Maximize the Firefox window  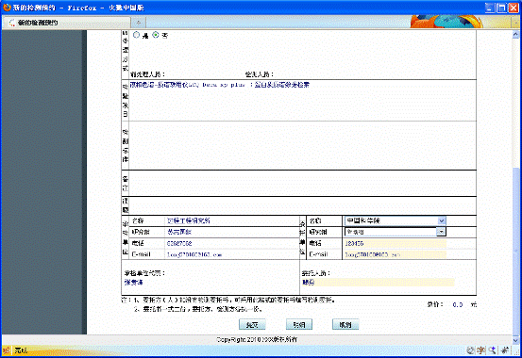(x=501, y=8)
